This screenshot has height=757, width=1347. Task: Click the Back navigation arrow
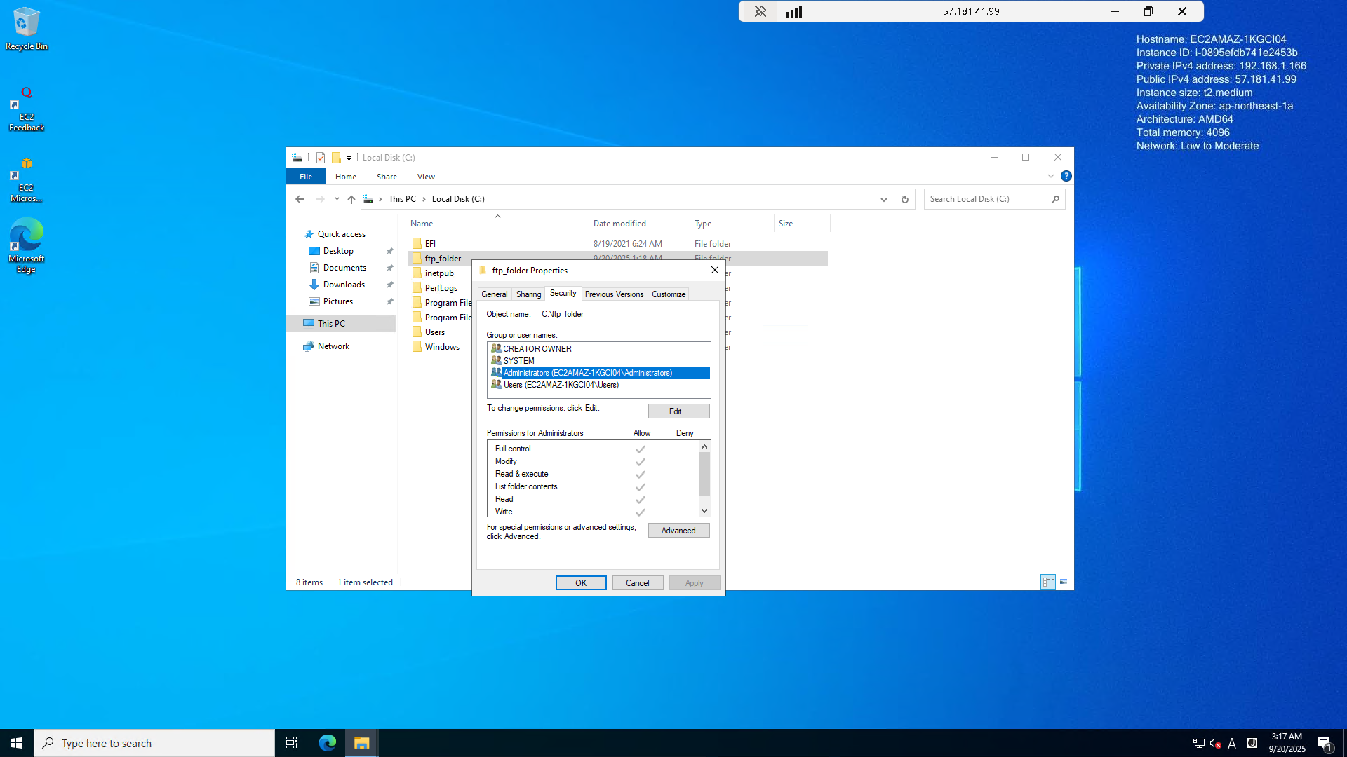(300, 200)
